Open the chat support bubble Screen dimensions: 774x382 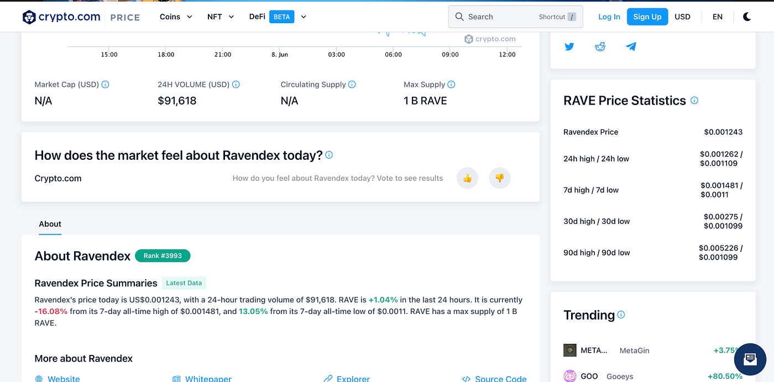click(750, 359)
